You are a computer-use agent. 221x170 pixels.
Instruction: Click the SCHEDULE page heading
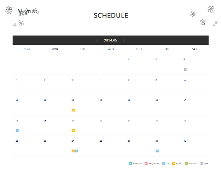point(111,15)
